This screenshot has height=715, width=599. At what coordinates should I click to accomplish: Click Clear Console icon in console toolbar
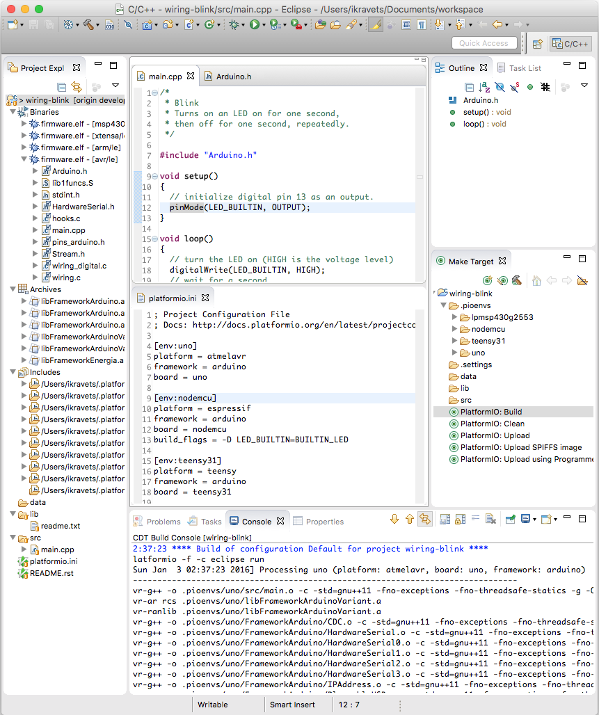(x=490, y=519)
